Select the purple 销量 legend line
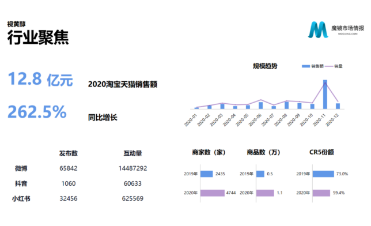Screen dimensions: 371x226 tap(329, 66)
